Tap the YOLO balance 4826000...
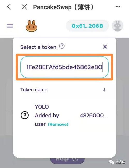Viewport: 129px width, 168px height. pyautogui.click(x=93, y=115)
